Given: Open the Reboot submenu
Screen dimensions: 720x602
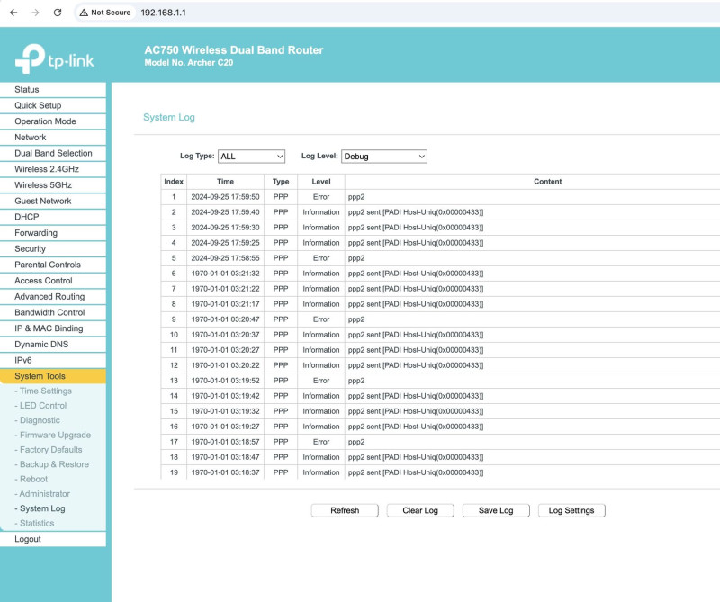Looking at the screenshot, I should 31,479.
